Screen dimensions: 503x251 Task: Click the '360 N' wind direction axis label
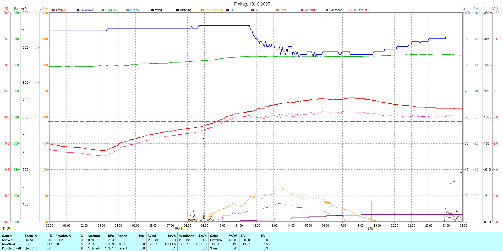(x=488, y=13)
